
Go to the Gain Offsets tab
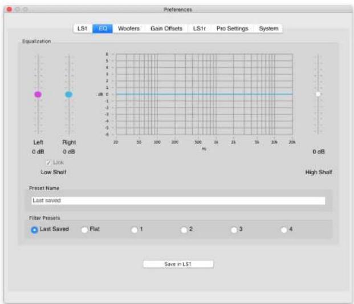166,28
